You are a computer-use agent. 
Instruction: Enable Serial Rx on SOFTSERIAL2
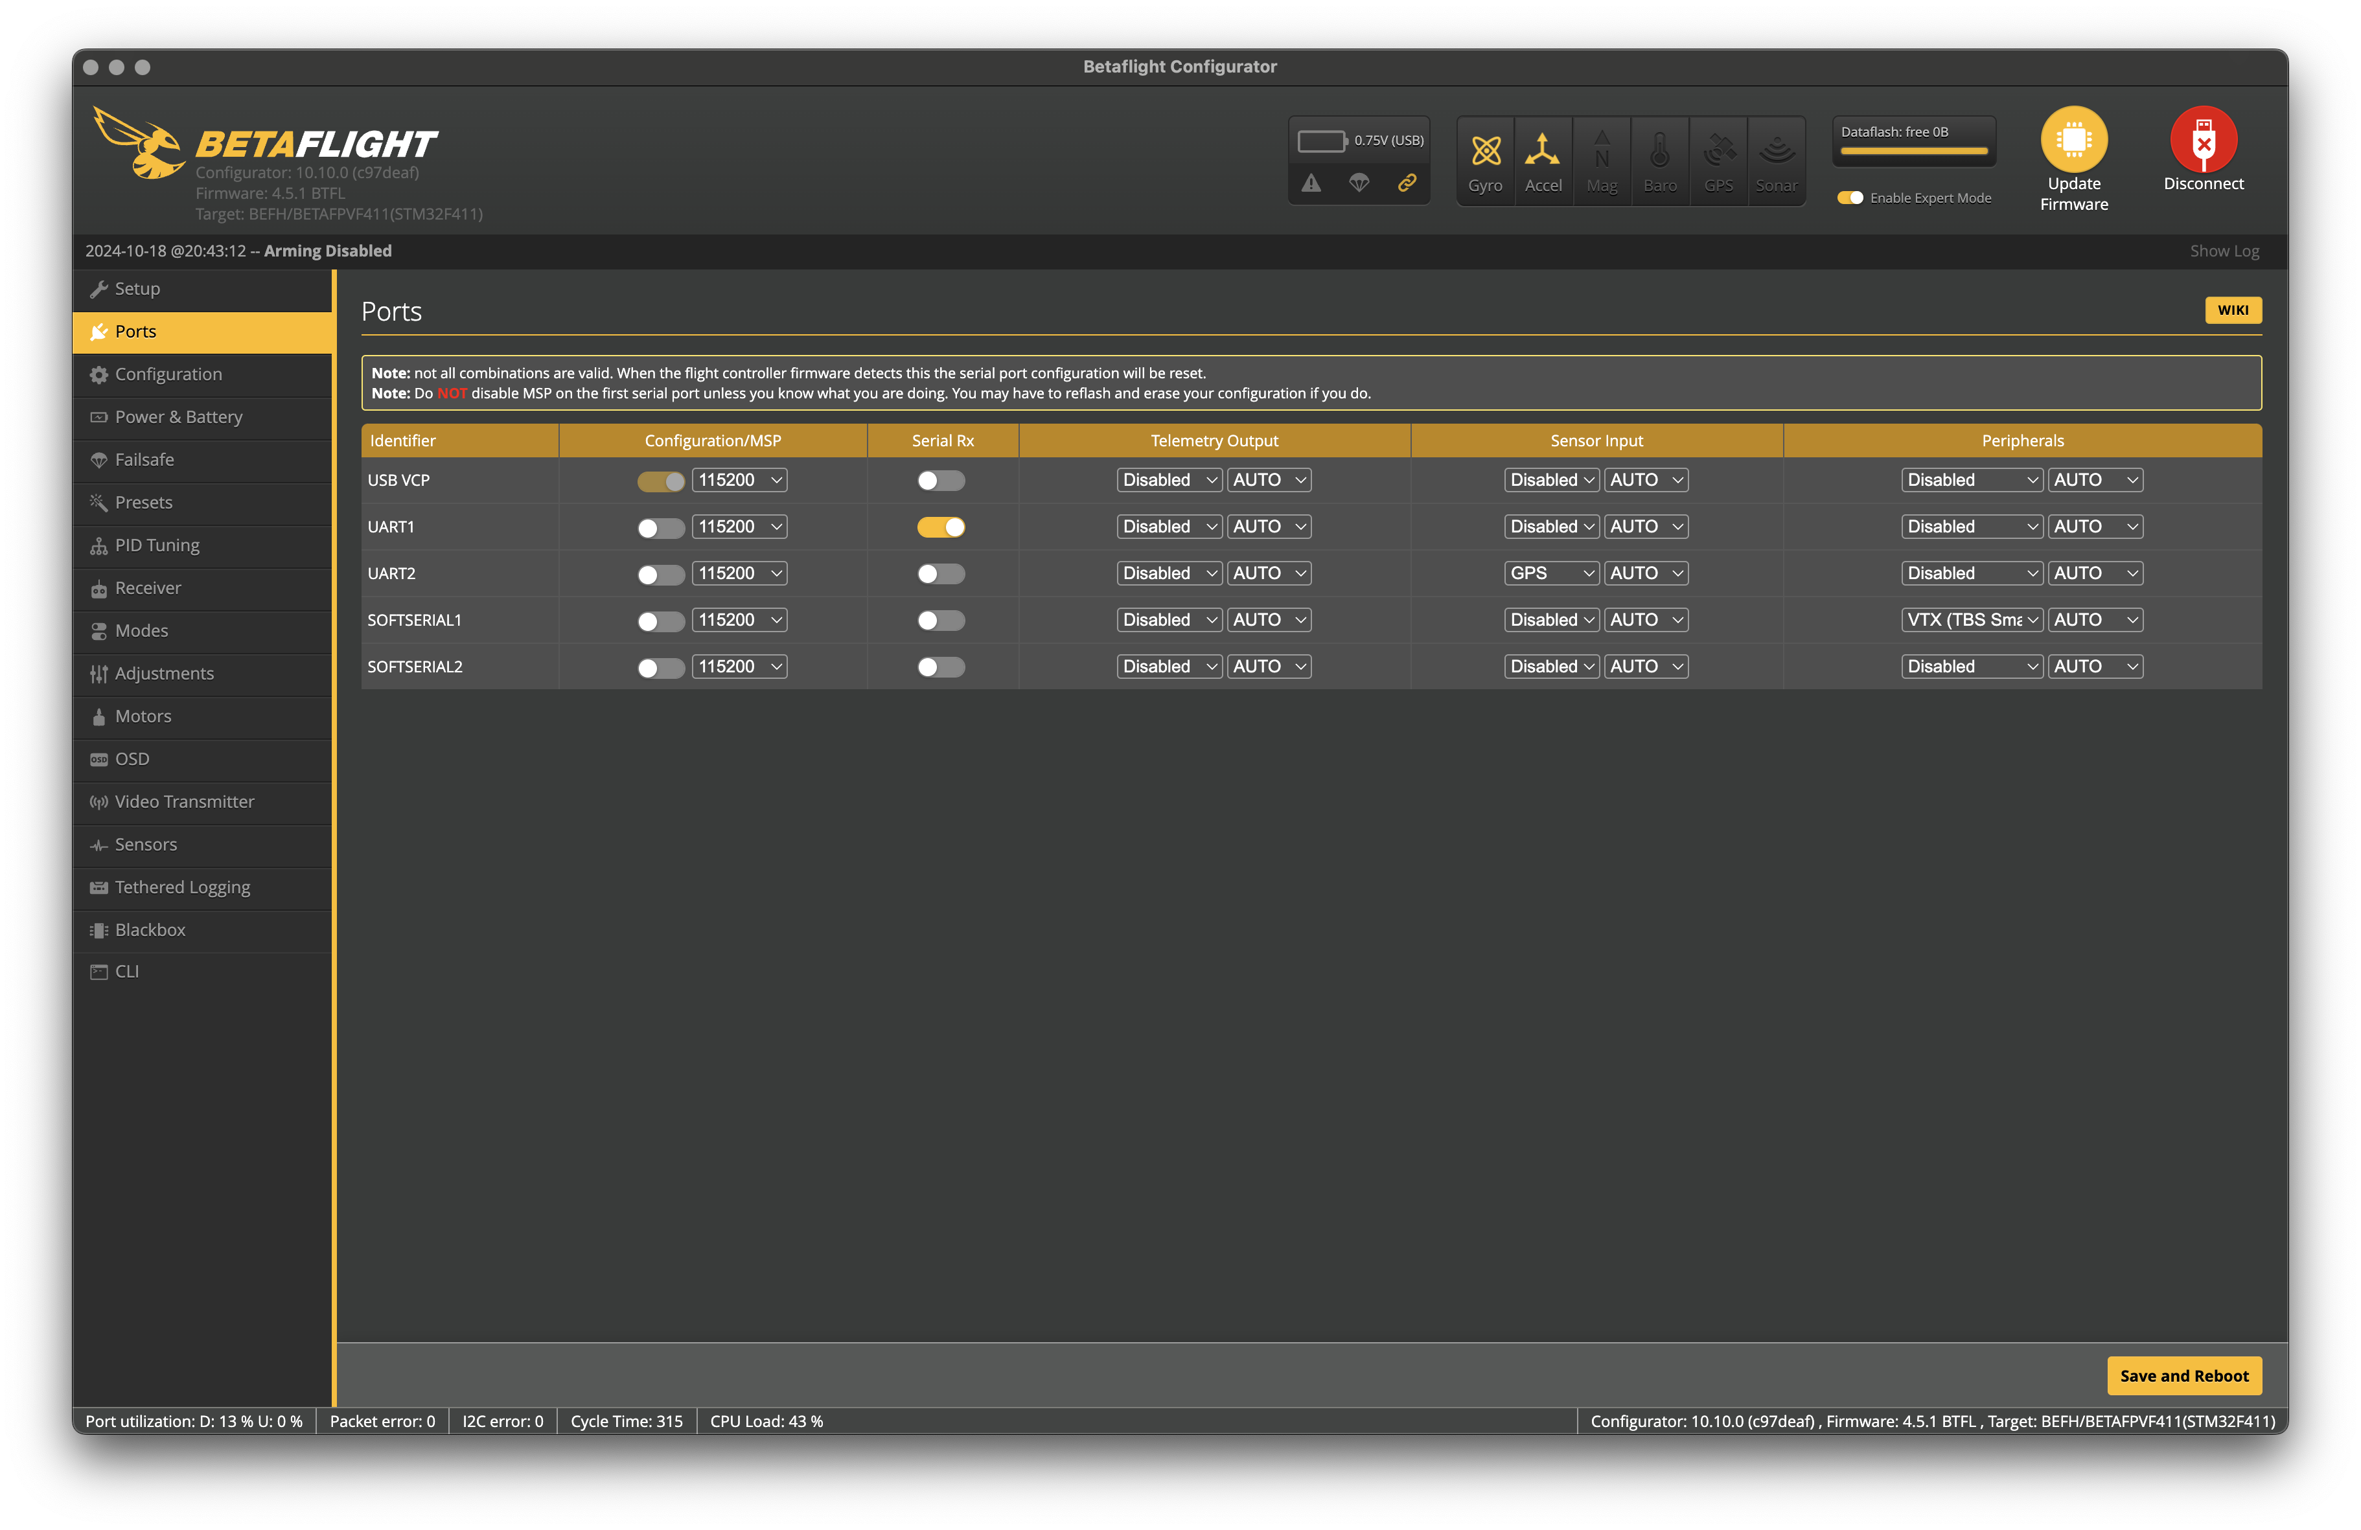coord(940,667)
